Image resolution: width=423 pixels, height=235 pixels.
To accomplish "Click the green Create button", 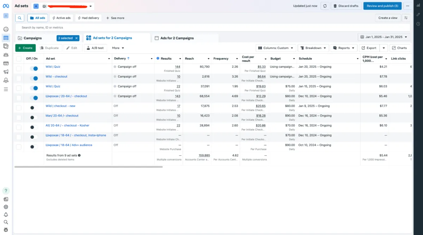I will pos(25,48).
